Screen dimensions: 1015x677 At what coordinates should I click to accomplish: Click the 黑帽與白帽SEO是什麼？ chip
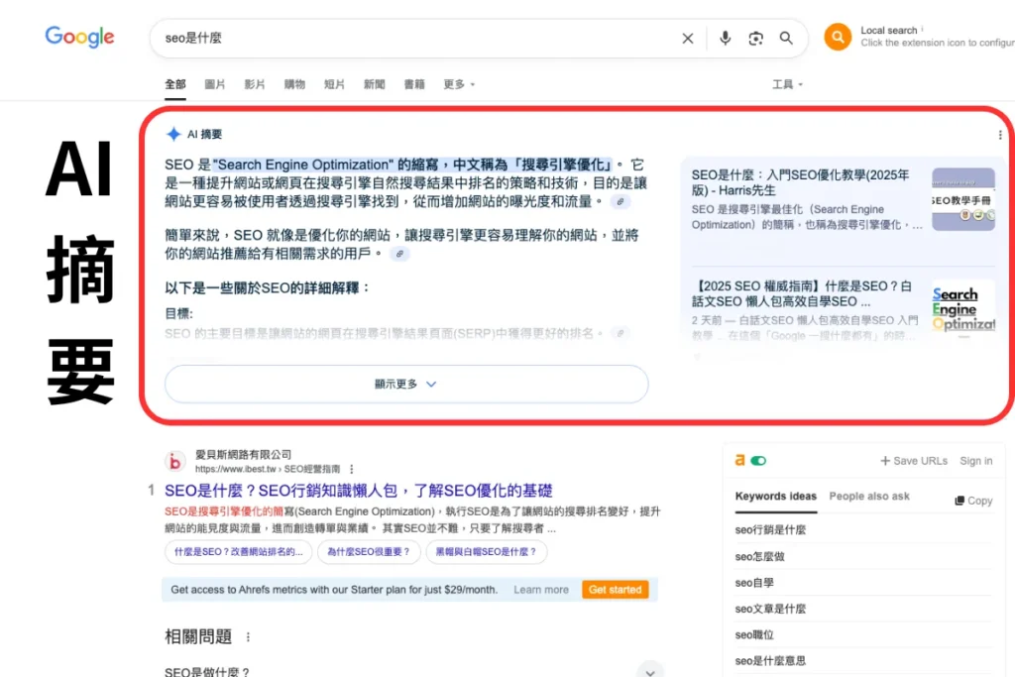point(486,552)
